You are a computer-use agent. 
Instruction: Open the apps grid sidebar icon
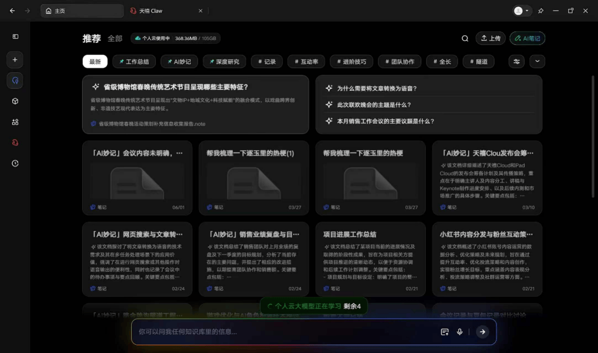pyautogui.click(x=15, y=122)
